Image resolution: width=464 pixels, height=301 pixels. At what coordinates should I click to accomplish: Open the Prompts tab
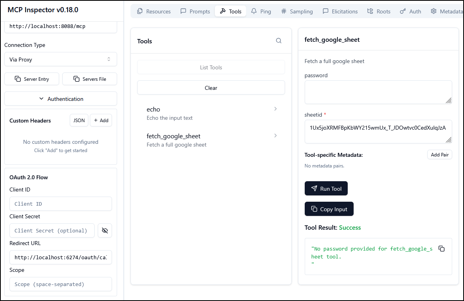(195, 11)
